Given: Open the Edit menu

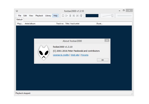Looking at the screenshot, I should pyautogui.click(x=25, y=16).
